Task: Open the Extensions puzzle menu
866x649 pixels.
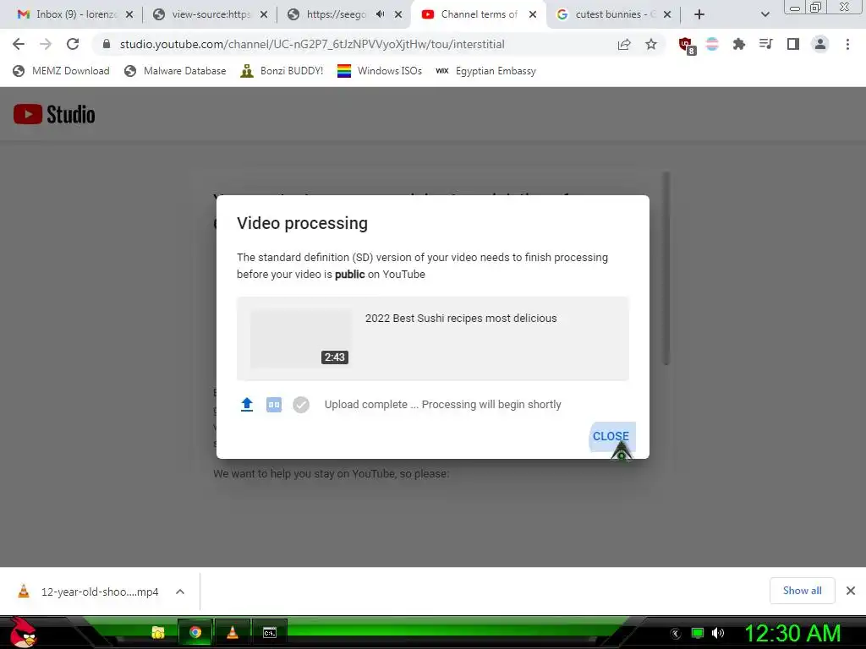Action: coord(739,44)
